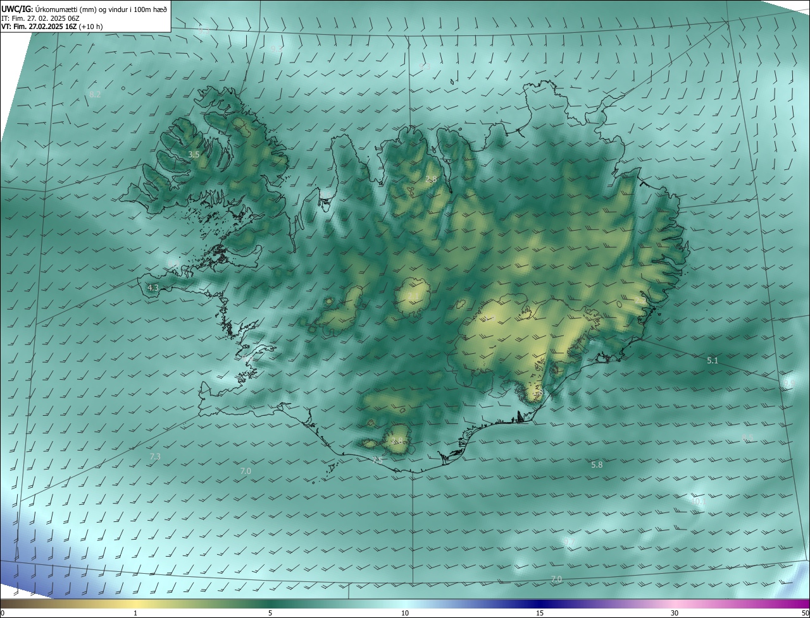Pick the yellow colorbar segment near 1 mm
Image resolution: width=810 pixels, height=618 pixels.
click(135, 603)
